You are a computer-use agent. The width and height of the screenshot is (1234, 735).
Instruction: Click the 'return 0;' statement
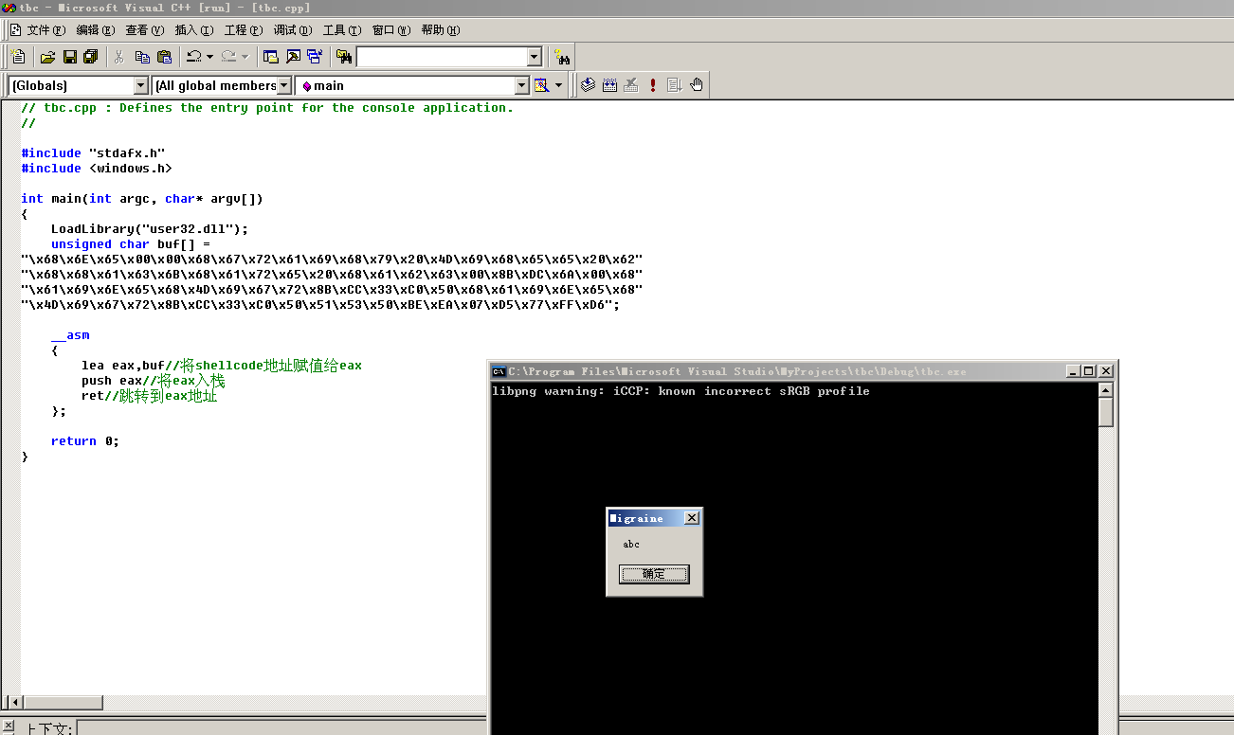pyautogui.click(x=85, y=441)
